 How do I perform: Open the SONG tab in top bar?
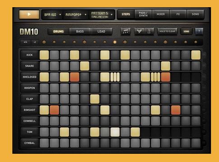pos(195,14)
